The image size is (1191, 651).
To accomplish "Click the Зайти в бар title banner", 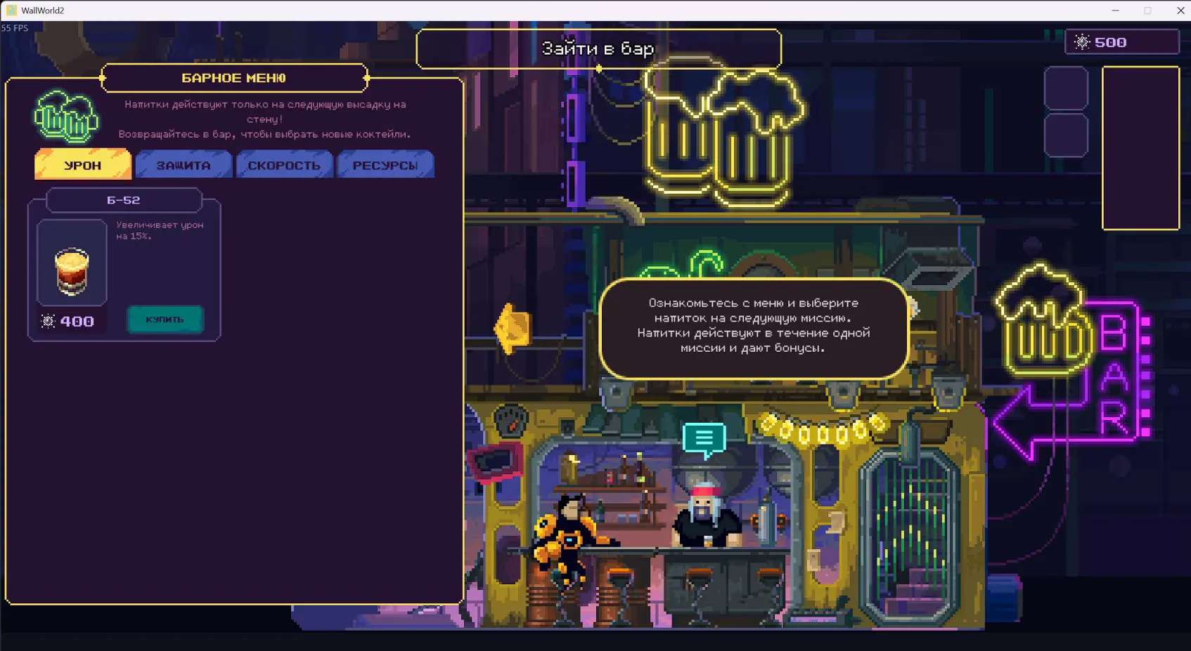I will [598, 48].
